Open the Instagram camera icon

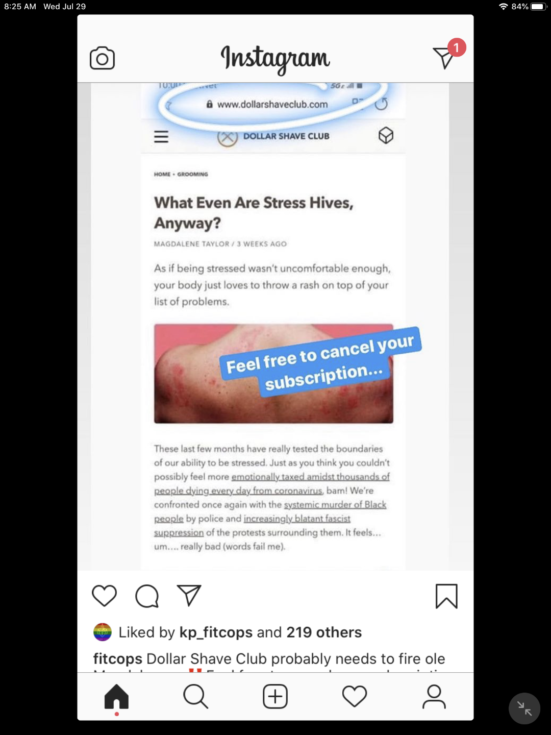click(x=102, y=58)
